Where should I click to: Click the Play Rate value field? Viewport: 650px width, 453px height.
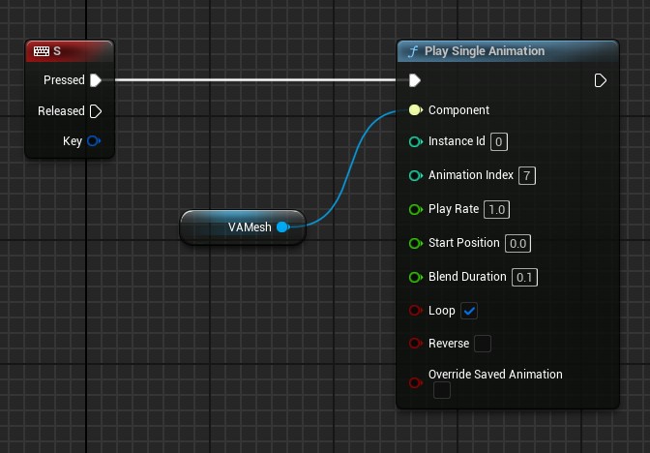tap(496, 209)
